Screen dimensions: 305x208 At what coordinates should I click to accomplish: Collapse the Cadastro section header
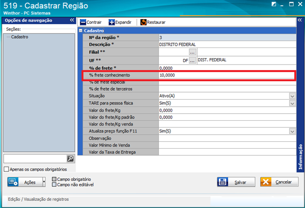tap(81, 31)
